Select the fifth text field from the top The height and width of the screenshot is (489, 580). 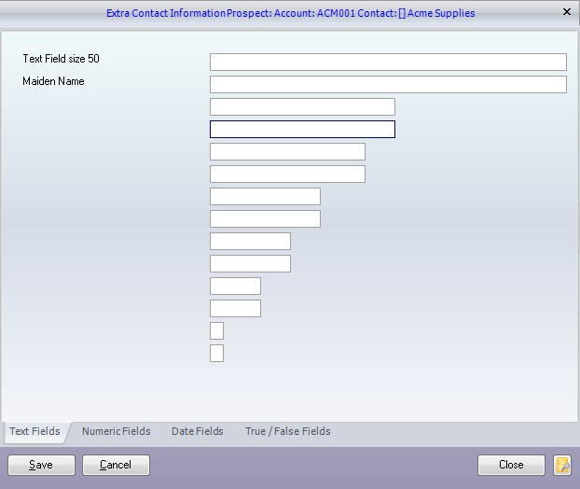287,152
